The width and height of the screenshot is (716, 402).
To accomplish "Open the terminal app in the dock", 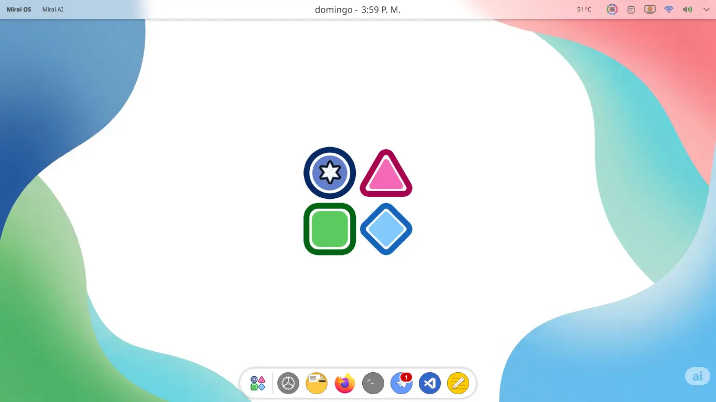I will click(x=373, y=383).
